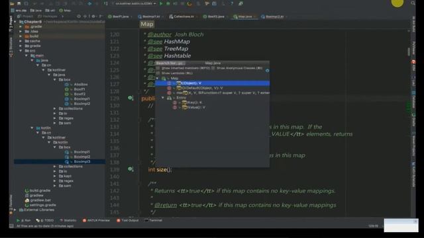Expand External Libraries node
The height and width of the screenshot is (238, 424).
pyautogui.click(x=15, y=210)
